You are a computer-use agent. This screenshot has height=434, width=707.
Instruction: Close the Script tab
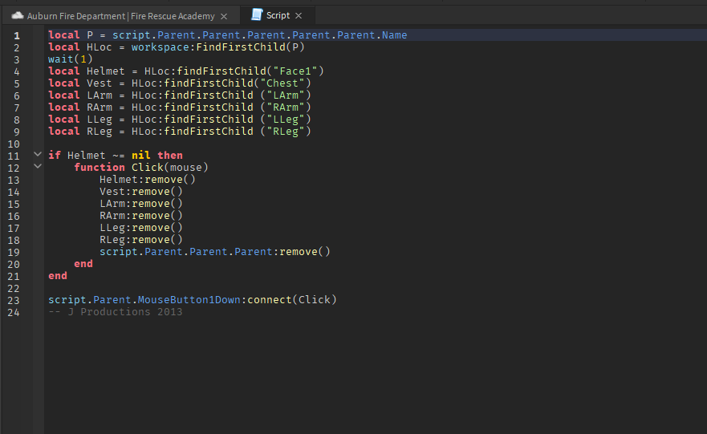pyautogui.click(x=299, y=16)
